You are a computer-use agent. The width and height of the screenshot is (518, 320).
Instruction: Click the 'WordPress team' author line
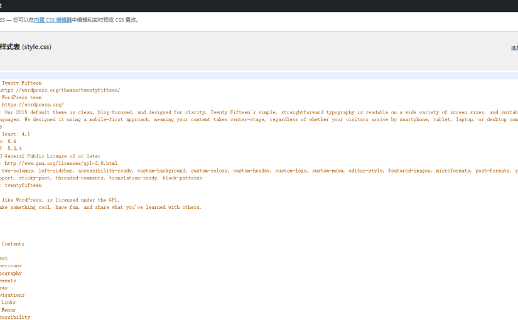coord(21,97)
